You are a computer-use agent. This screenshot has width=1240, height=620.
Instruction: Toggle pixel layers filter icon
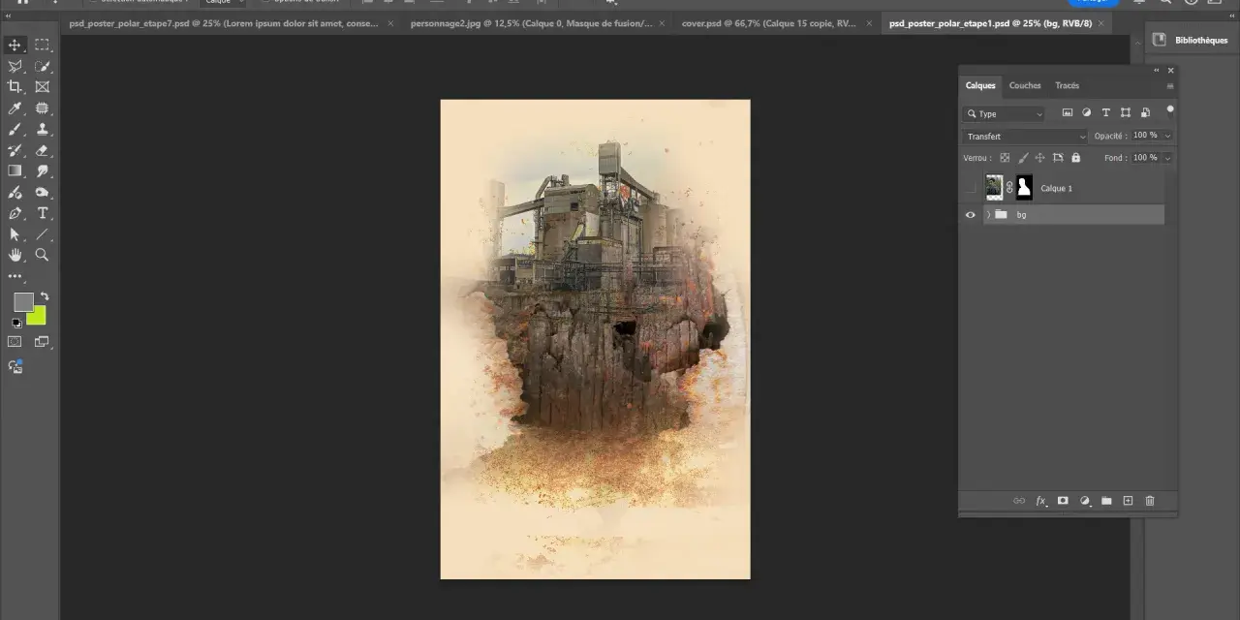tap(1068, 113)
